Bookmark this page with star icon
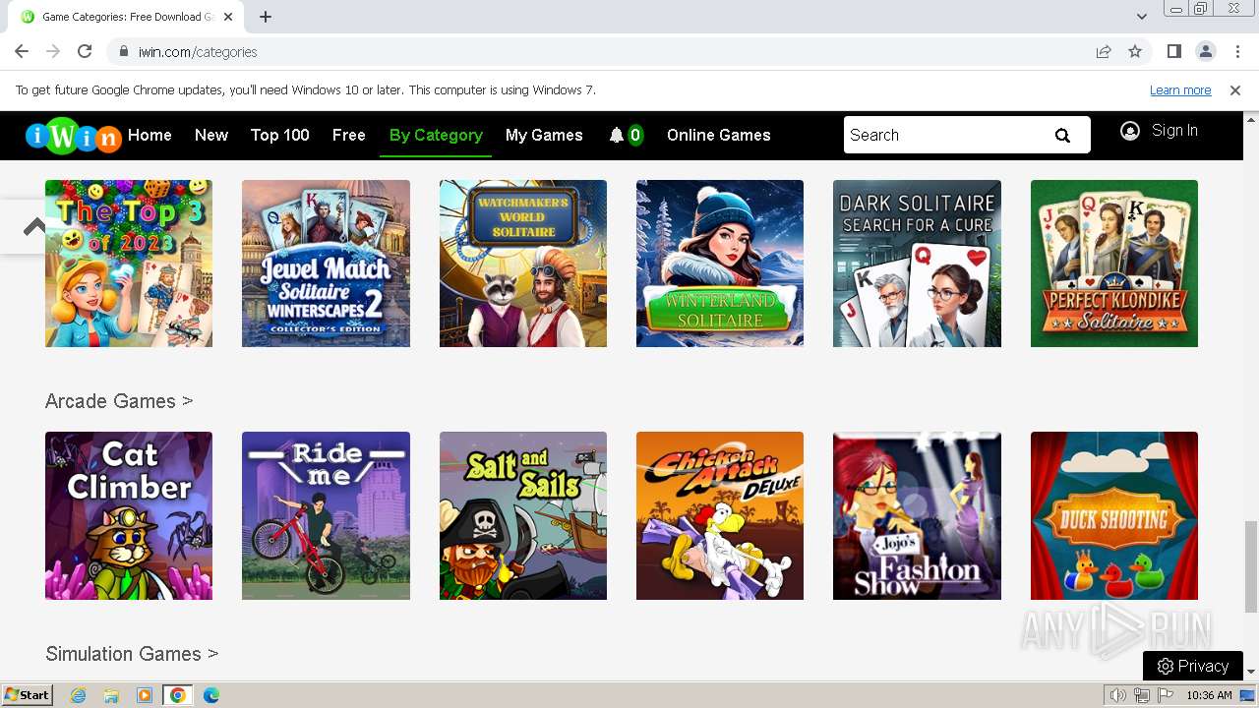 point(1135,51)
